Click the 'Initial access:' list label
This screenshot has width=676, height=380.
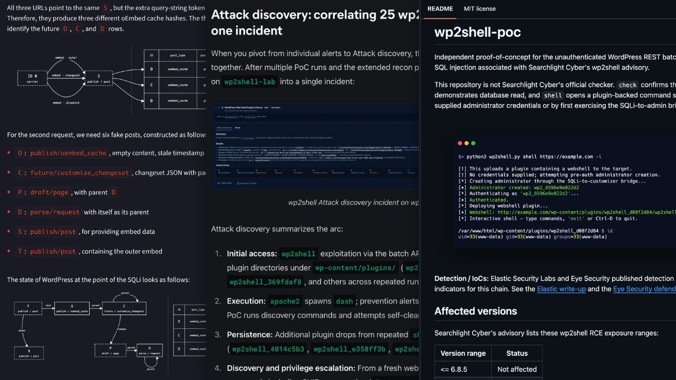pos(251,253)
